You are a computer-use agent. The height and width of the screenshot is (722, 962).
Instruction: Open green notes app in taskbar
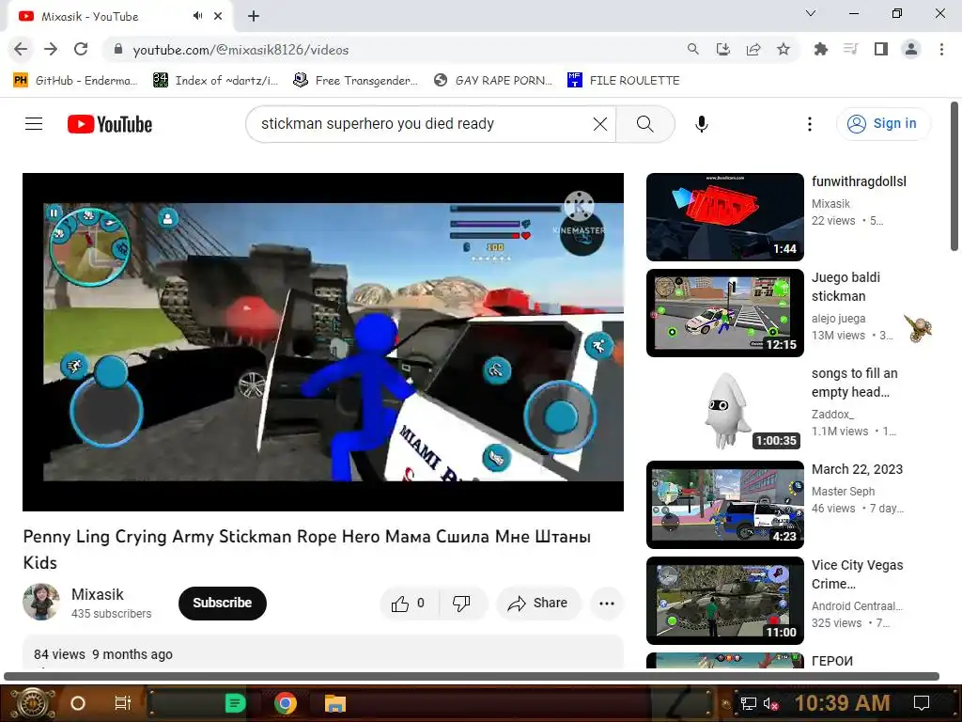coord(235,703)
